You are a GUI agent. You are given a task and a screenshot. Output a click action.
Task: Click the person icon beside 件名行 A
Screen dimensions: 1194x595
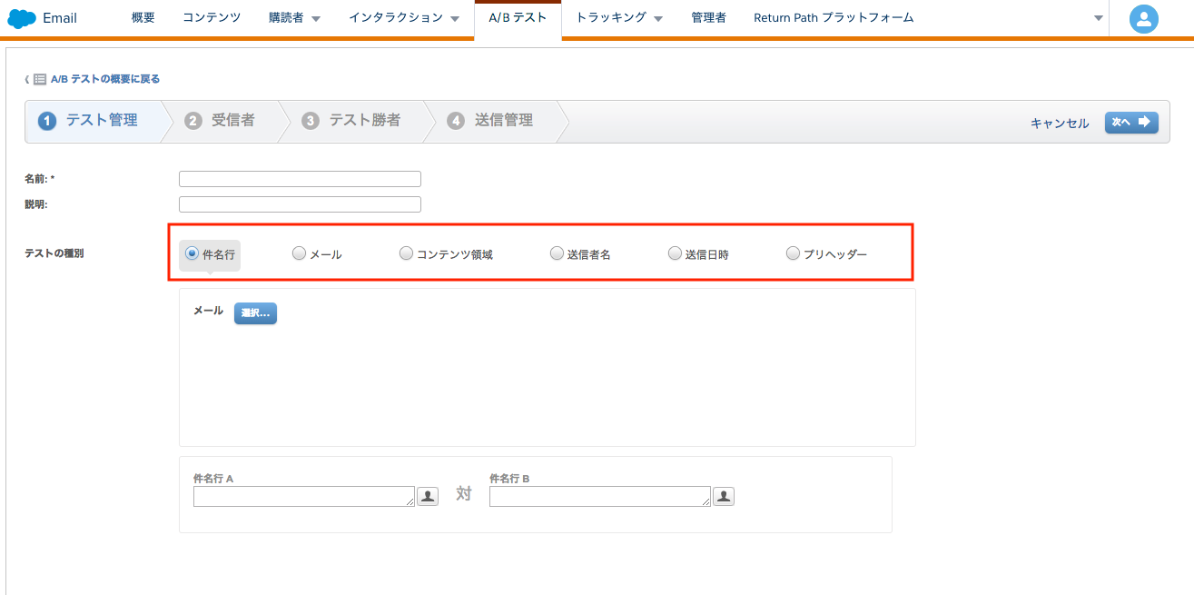(428, 496)
